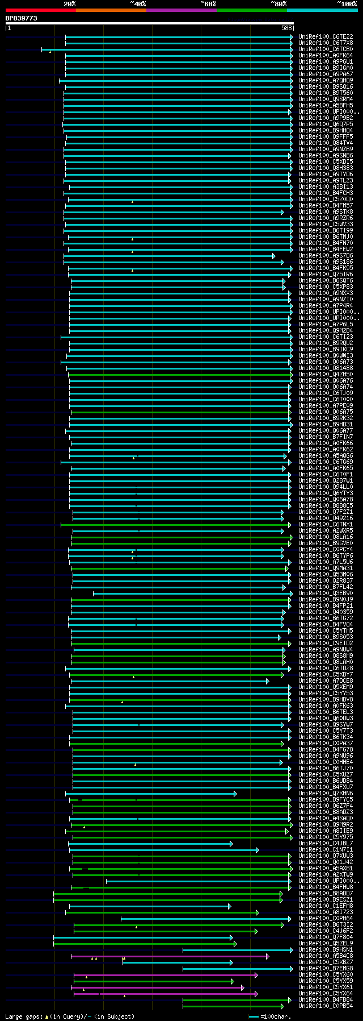Select the UniRef100_Q4ZH50 label
363x1021 pixels.
pyautogui.click(x=326, y=374)
